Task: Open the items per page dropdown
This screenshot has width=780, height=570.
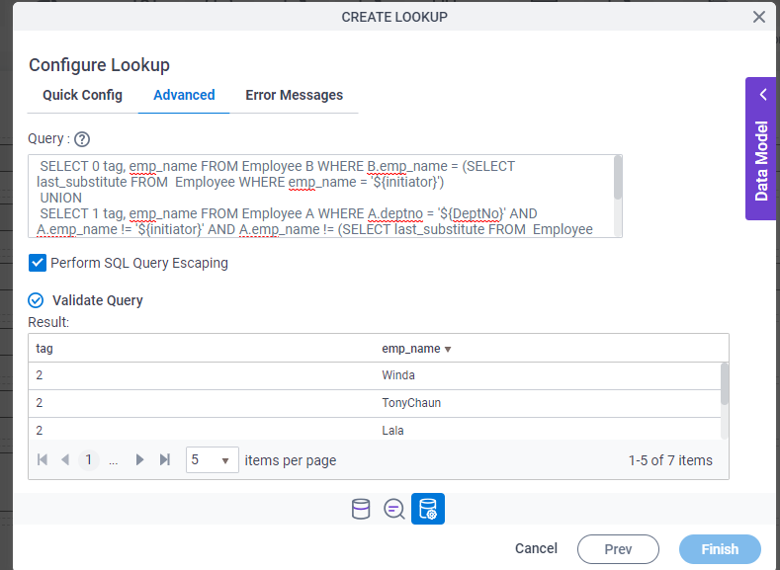Action: 212,460
